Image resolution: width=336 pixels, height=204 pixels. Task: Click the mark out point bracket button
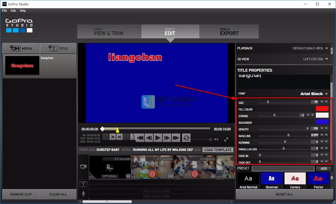click(x=133, y=137)
